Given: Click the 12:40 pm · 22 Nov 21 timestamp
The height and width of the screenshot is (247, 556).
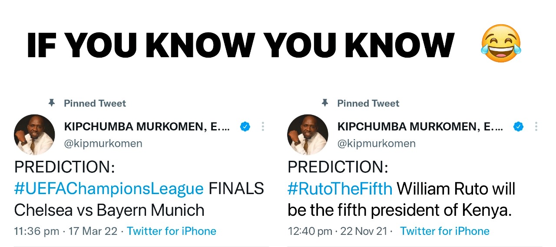Looking at the screenshot, I should [x=337, y=231].
